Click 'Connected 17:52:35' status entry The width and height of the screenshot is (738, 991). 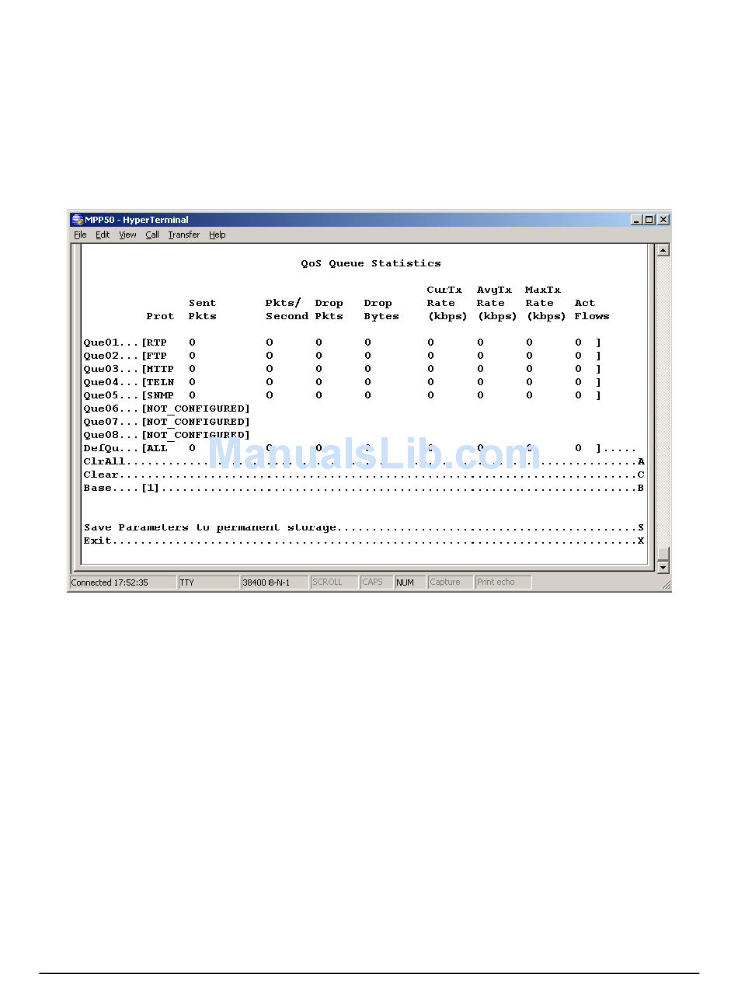(123, 582)
